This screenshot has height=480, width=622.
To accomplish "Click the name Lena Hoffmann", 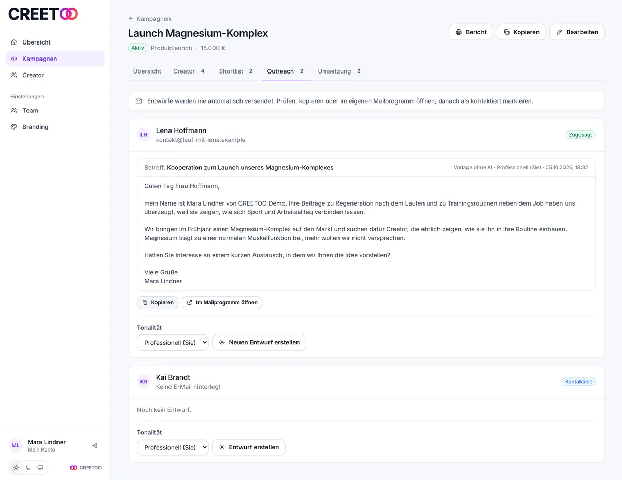I will [181, 130].
